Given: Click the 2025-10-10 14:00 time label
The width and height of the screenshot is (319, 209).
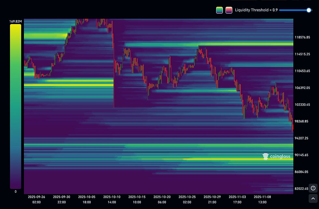Looking at the screenshot, I should (x=112, y=200).
